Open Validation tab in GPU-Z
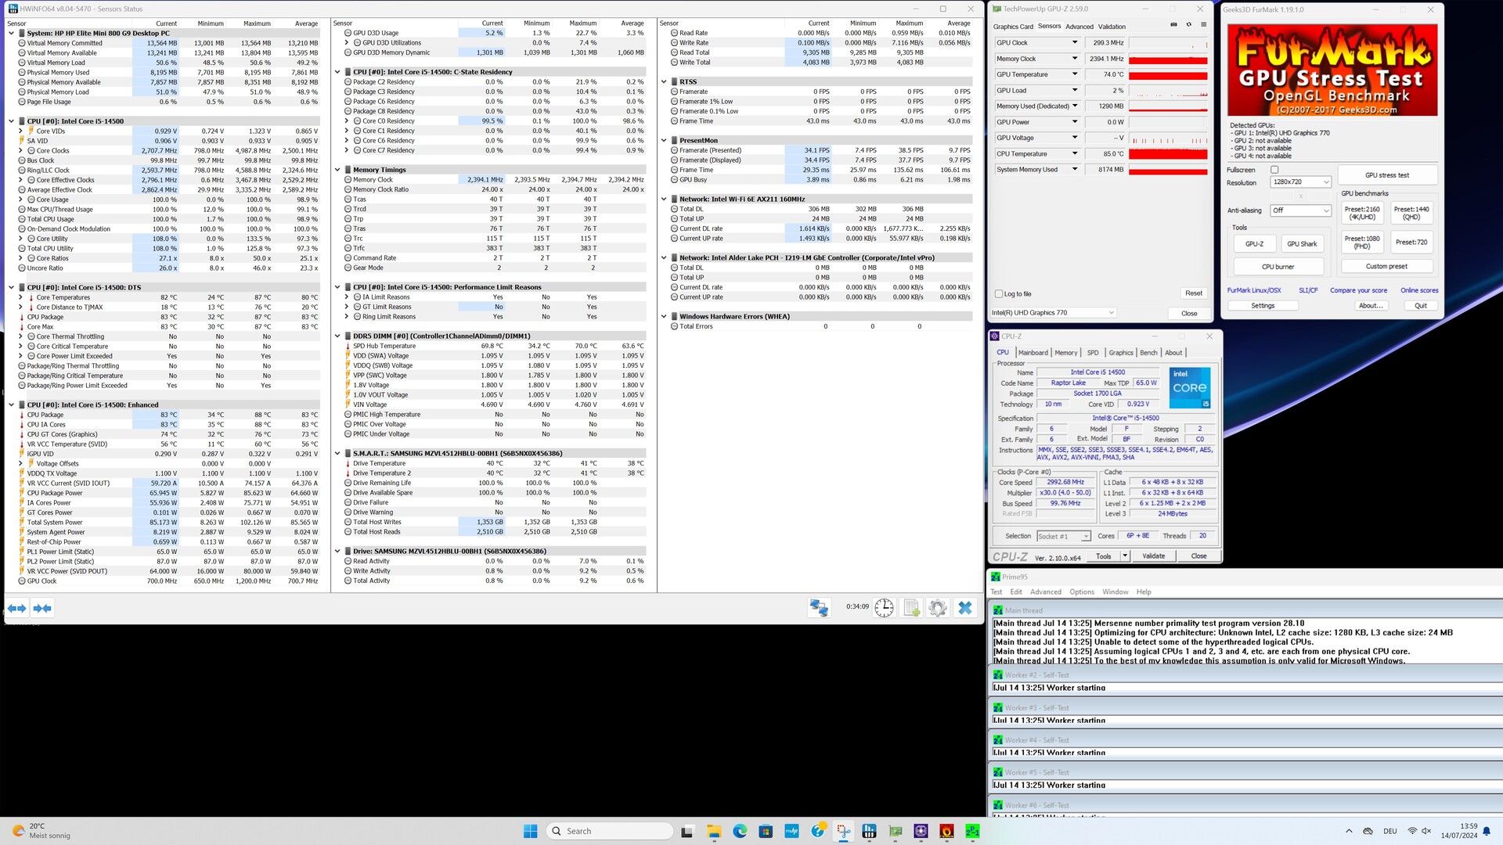The image size is (1503, 845). tap(1112, 27)
